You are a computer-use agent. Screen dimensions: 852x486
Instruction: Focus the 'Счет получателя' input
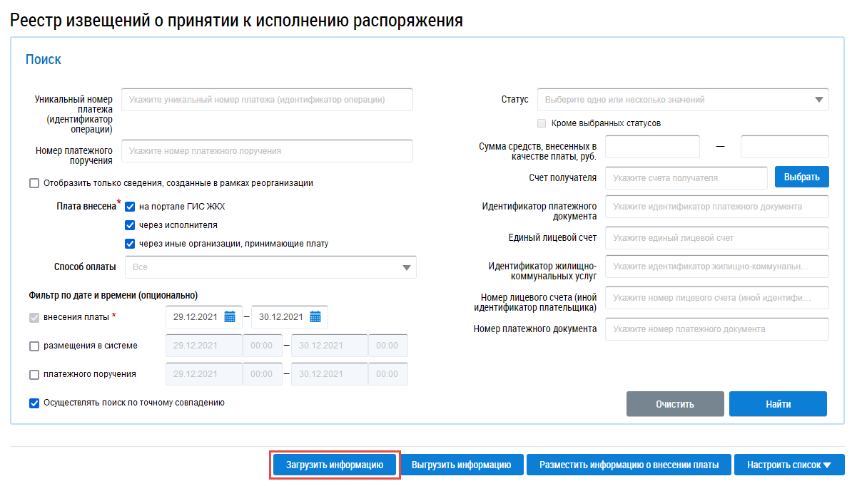click(x=686, y=178)
